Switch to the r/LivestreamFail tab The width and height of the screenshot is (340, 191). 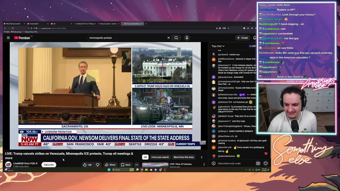pos(38,24)
